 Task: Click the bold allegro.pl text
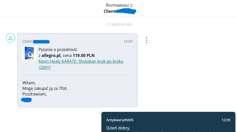pos(51,55)
